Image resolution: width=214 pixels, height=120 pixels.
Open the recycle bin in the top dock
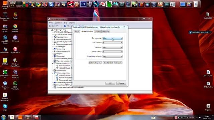point(196,4)
